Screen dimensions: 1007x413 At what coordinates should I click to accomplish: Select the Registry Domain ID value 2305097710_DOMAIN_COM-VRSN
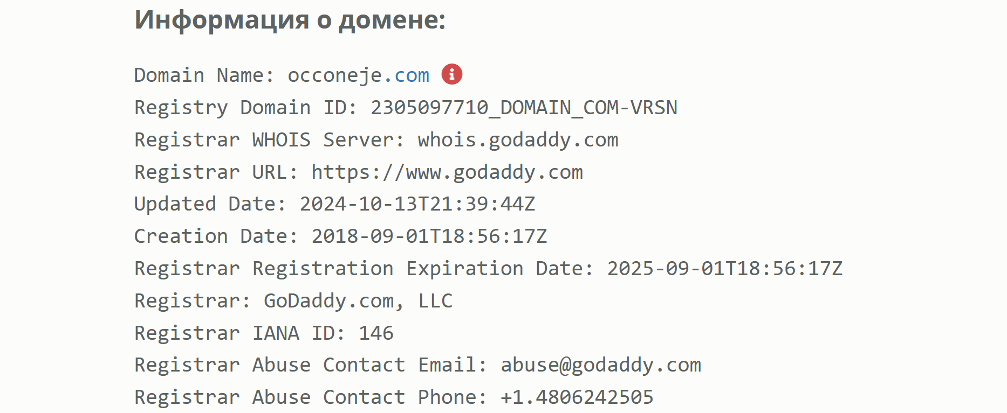pyautogui.click(x=524, y=108)
